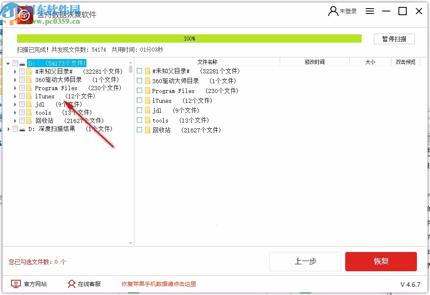Collapse the D: drive tree node

coord(8,63)
